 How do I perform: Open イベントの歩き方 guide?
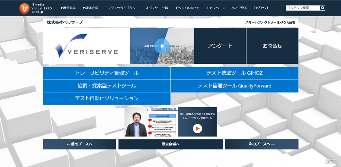point(187,8)
